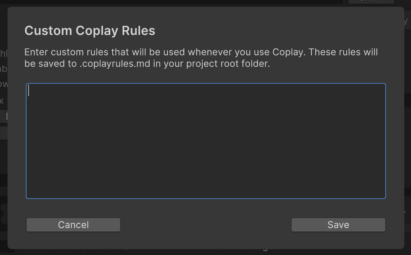Image resolution: width=411 pixels, height=255 pixels.
Task: Click the partially visible Show button above dialog
Action: pos(371,2)
